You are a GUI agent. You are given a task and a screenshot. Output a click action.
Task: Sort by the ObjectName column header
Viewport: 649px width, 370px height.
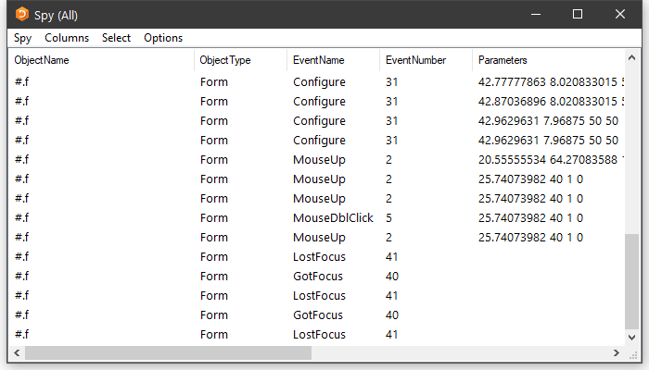tap(42, 60)
